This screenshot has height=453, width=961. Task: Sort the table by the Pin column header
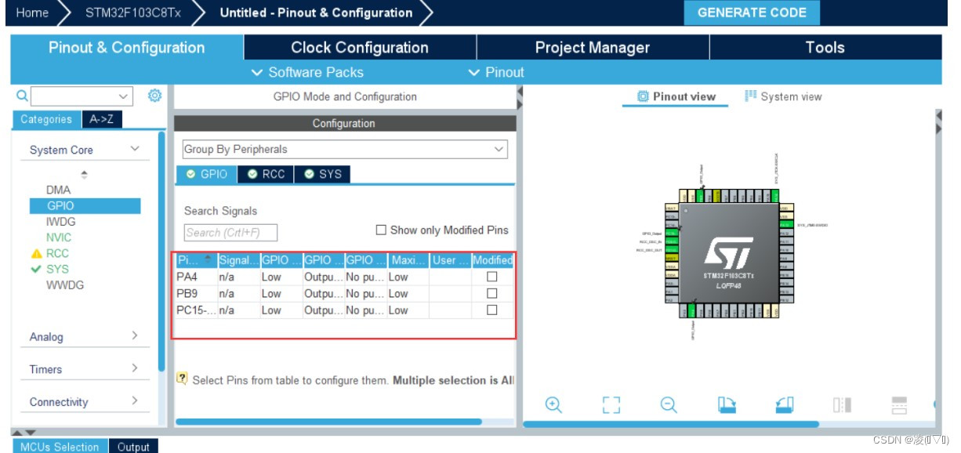pyautogui.click(x=195, y=260)
